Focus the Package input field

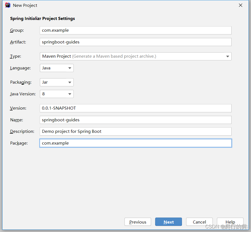click(x=135, y=143)
